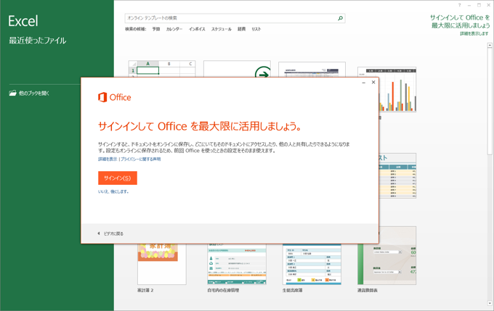494x311 pixels.
Task: Select the 経費 suggested search
Action: (242, 29)
